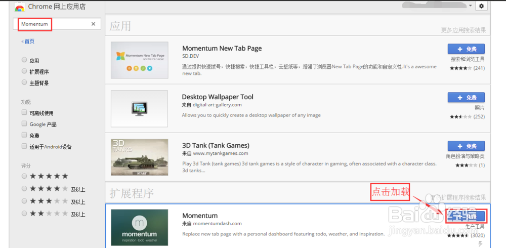Open the 3D Tank game thumbnail
The width and height of the screenshot is (506, 248).
pyautogui.click(x=140, y=157)
